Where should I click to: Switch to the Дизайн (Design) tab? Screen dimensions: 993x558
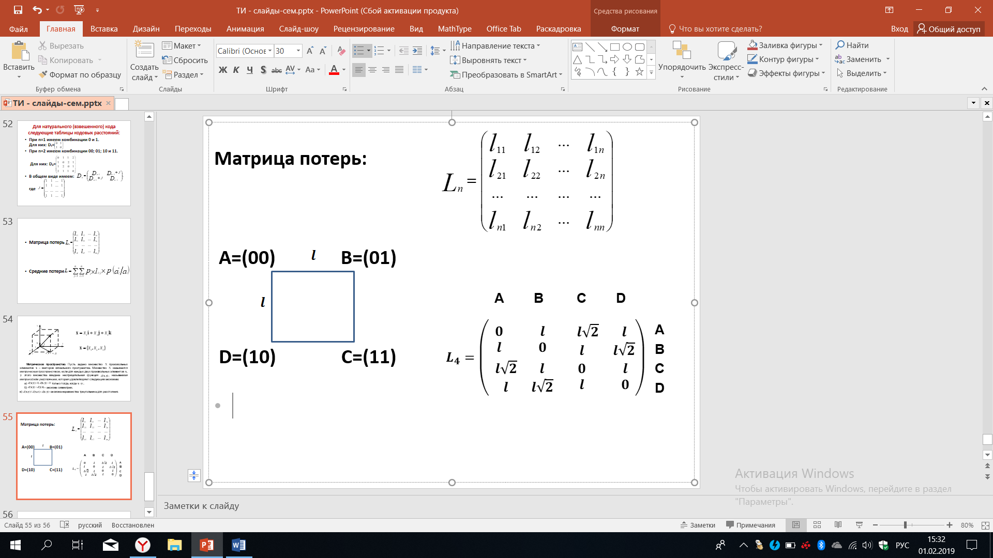point(146,29)
